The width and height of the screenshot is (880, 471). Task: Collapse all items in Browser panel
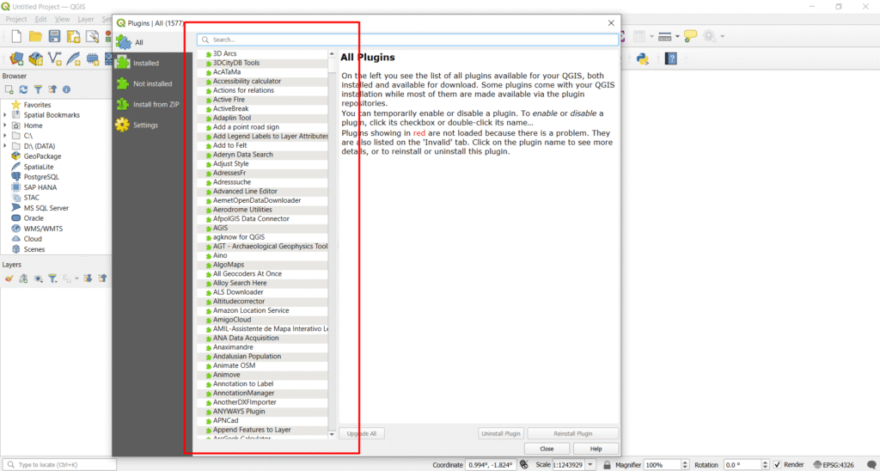pyautogui.click(x=52, y=89)
